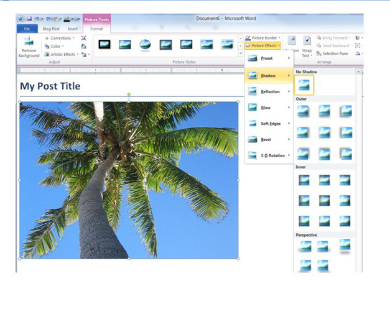The height and width of the screenshot is (309, 390).
Task: Open the Undo history dropdown arrow
Action: click(x=42, y=19)
